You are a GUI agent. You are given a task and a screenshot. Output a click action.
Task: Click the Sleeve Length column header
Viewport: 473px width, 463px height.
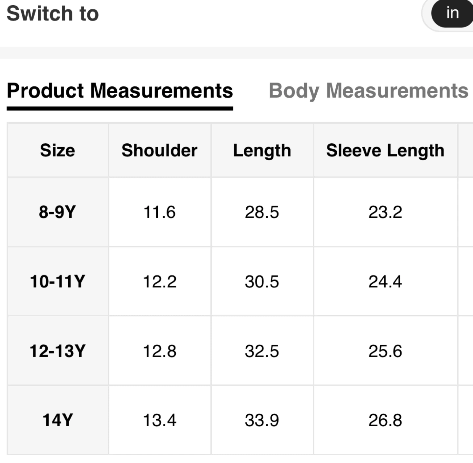tap(385, 151)
